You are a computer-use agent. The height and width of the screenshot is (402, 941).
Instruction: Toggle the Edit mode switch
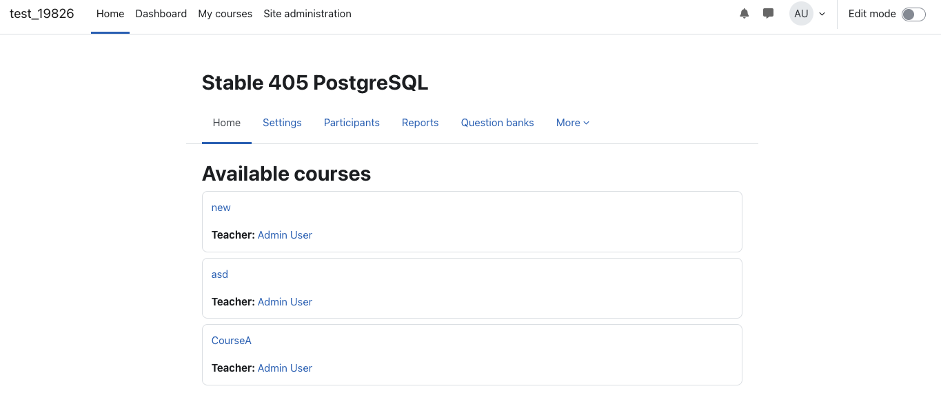pos(913,14)
